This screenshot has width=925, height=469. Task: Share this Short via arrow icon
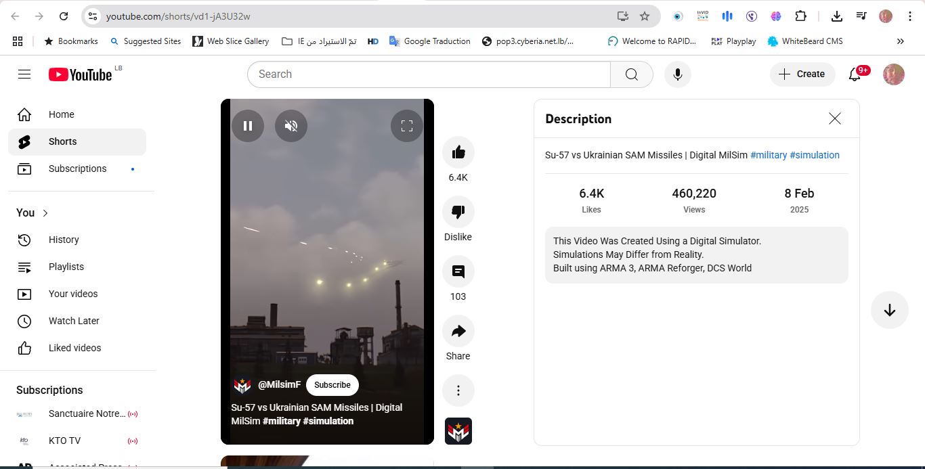pyautogui.click(x=458, y=331)
